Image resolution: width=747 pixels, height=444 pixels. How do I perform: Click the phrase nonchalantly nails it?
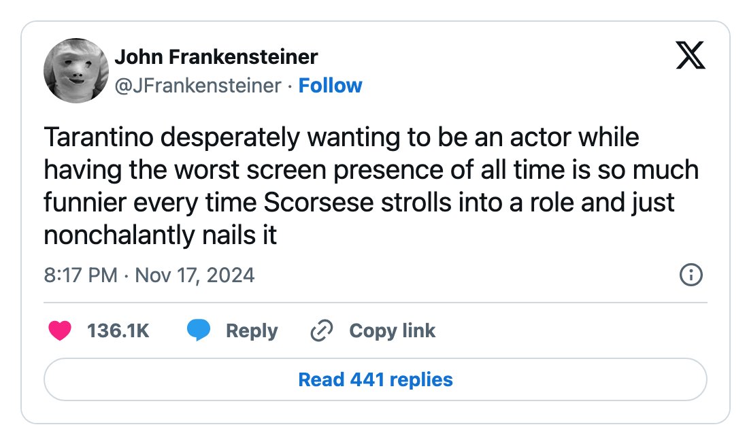point(160,235)
